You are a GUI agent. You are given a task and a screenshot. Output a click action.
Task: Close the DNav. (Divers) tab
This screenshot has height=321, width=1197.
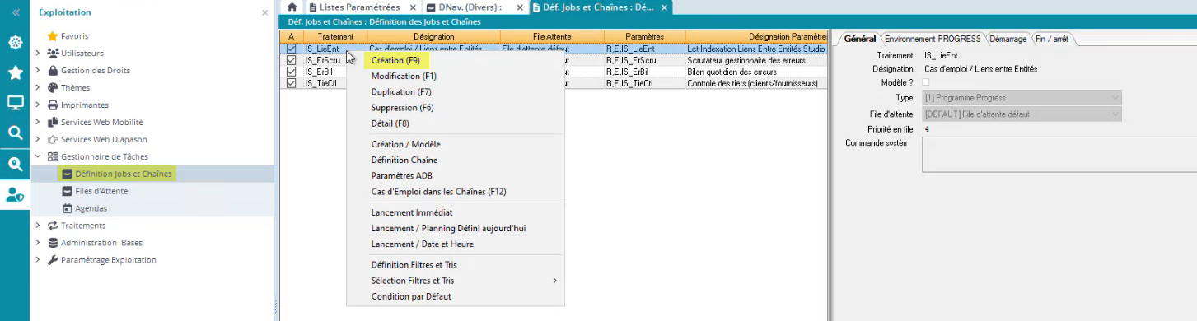[520, 7]
